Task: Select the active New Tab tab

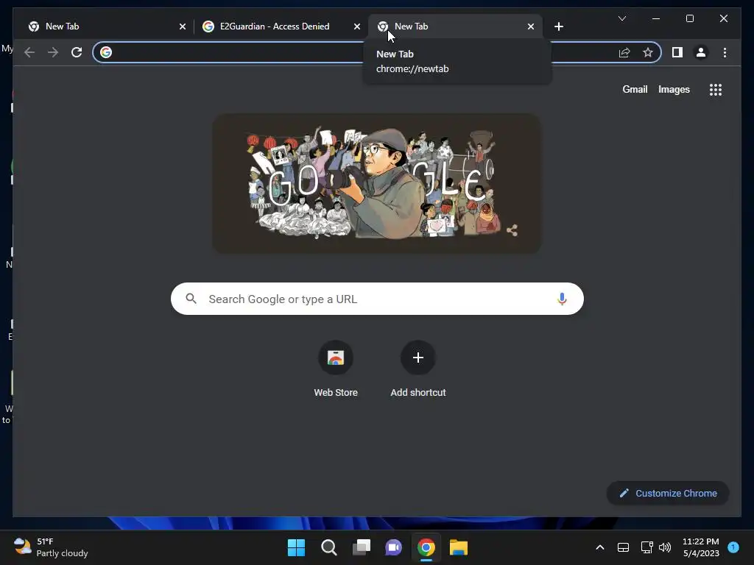Action: click(455, 26)
